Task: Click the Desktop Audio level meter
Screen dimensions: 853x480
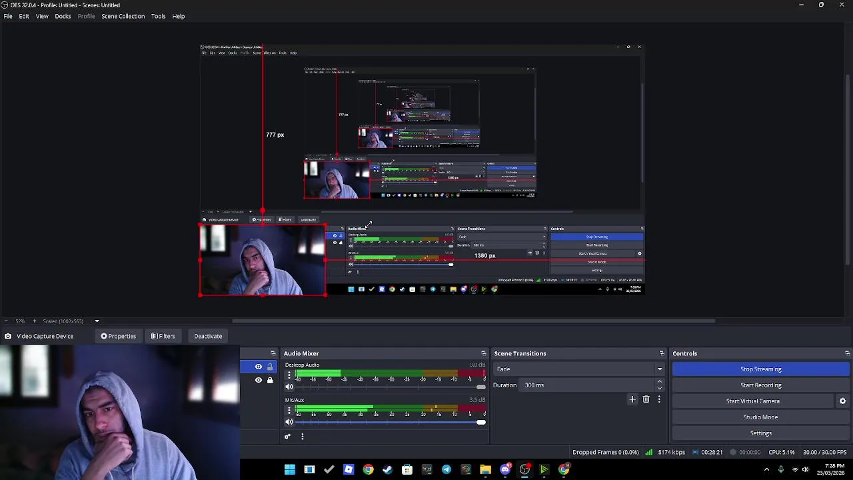Action: tap(391, 373)
